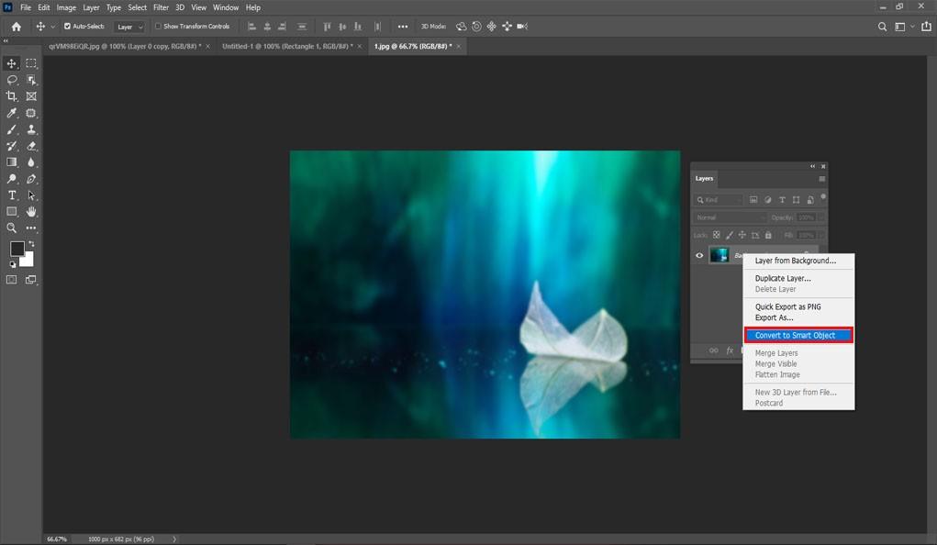Choose Convert to Smart Object
This screenshot has height=545, width=937.
pos(798,335)
